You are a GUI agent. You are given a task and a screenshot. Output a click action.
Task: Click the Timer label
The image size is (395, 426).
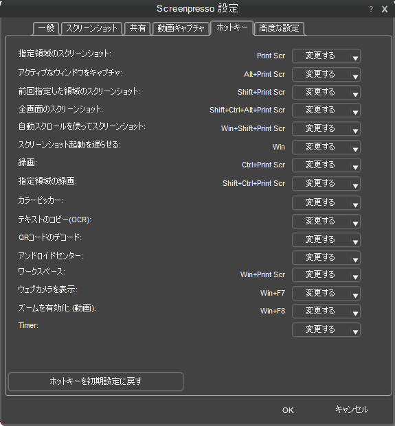pos(28,325)
